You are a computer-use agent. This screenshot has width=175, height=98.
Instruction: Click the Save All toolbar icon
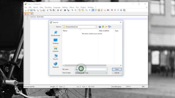tap(34, 10)
